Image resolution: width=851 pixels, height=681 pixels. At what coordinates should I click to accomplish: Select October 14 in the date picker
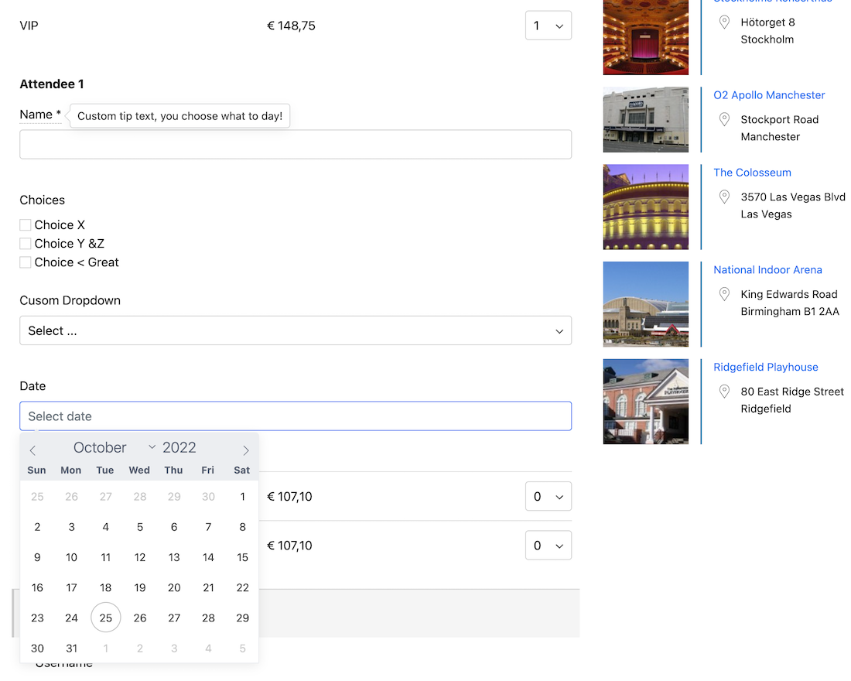pyautogui.click(x=208, y=557)
